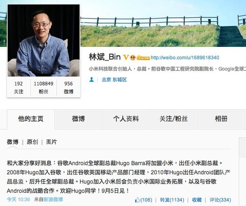The image size is (246, 206).
Task: Open the 相册 album tab
Action: [x=221, y=119]
